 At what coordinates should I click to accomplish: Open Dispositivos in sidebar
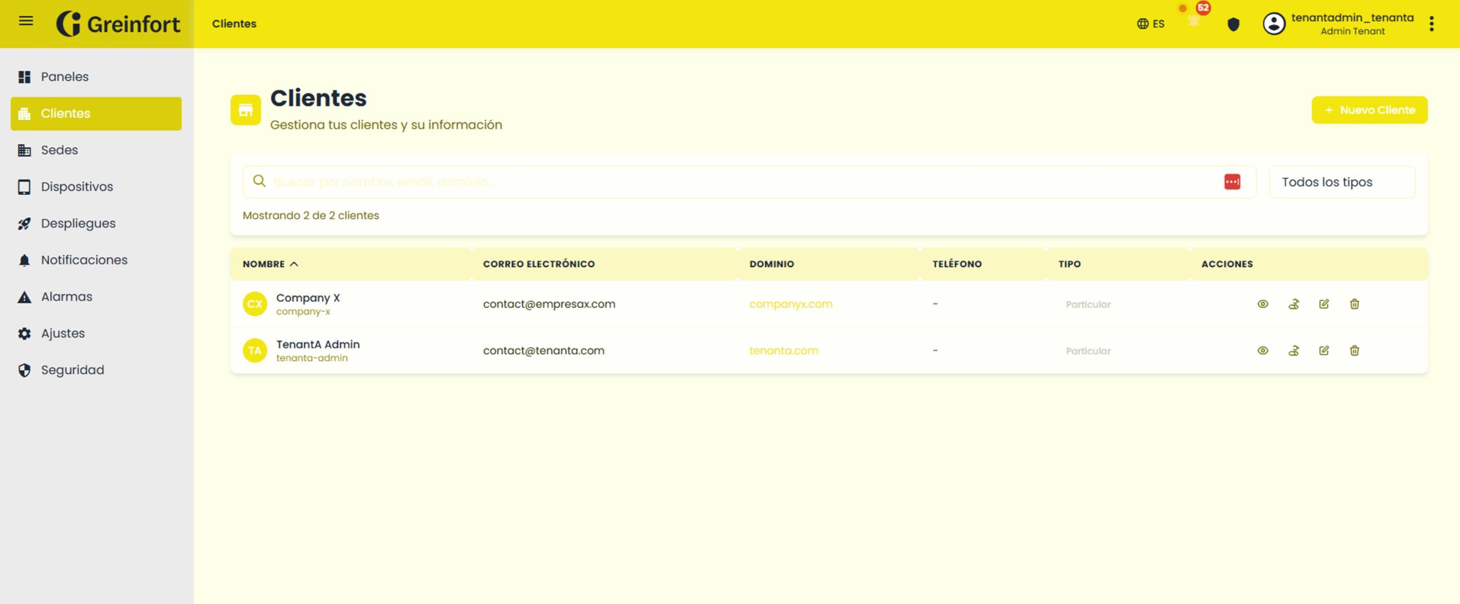click(x=96, y=187)
